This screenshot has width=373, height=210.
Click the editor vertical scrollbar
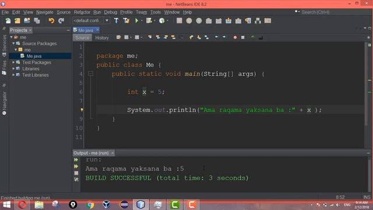pos(366,84)
